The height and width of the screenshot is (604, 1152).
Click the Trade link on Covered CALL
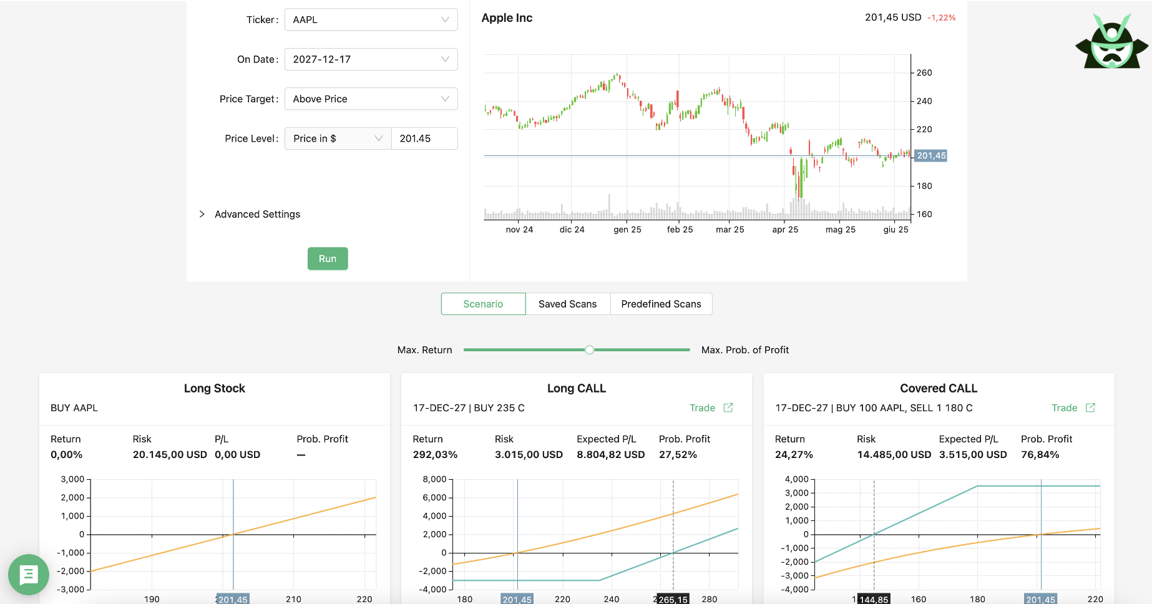pos(1064,407)
